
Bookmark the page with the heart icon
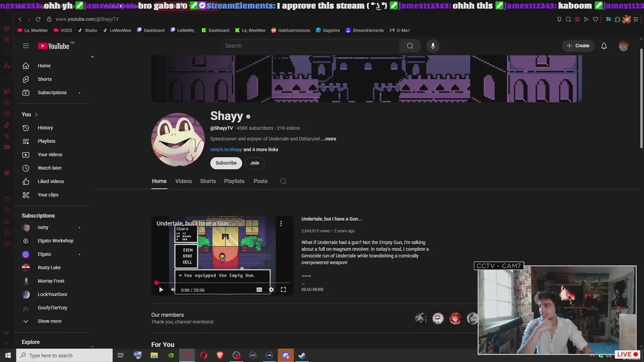pos(595,19)
